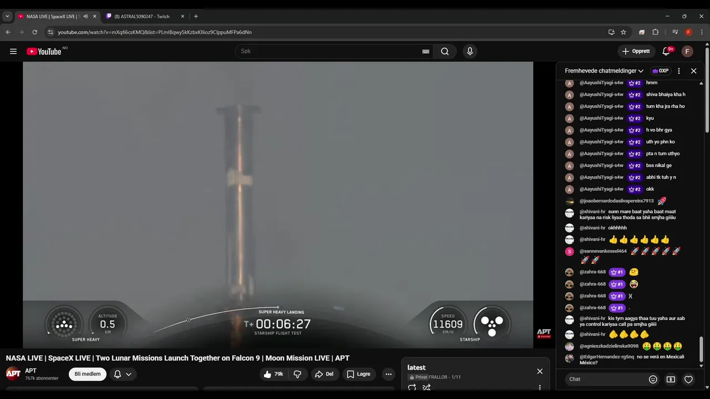Start voice search with the microphone

point(470,52)
